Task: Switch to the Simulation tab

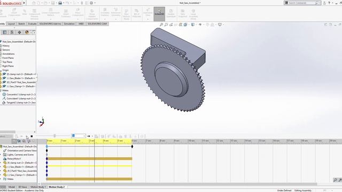Action: click(x=69, y=23)
